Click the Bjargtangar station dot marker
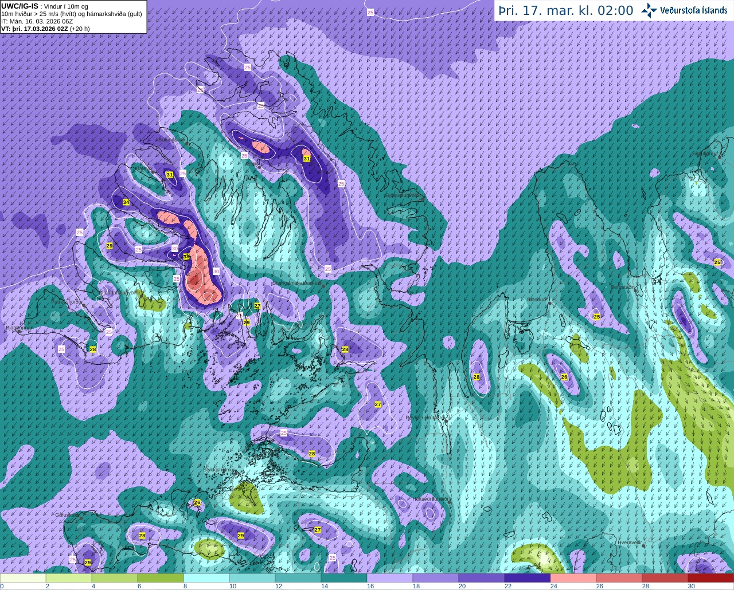Screen dimensions: 734x590 coord(19,332)
